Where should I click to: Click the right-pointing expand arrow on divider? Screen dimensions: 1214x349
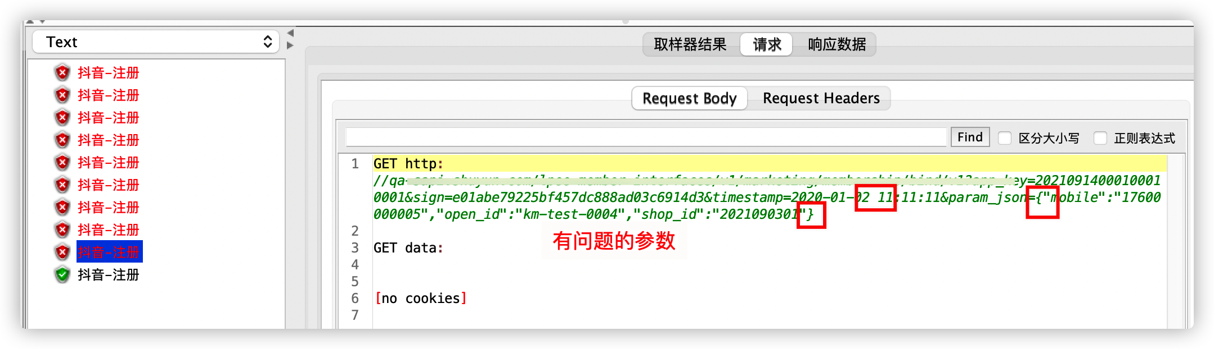[290, 45]
